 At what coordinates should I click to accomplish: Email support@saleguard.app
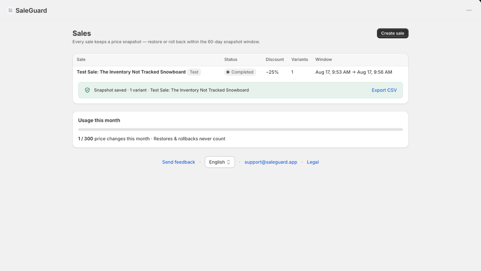coord(271,162)
